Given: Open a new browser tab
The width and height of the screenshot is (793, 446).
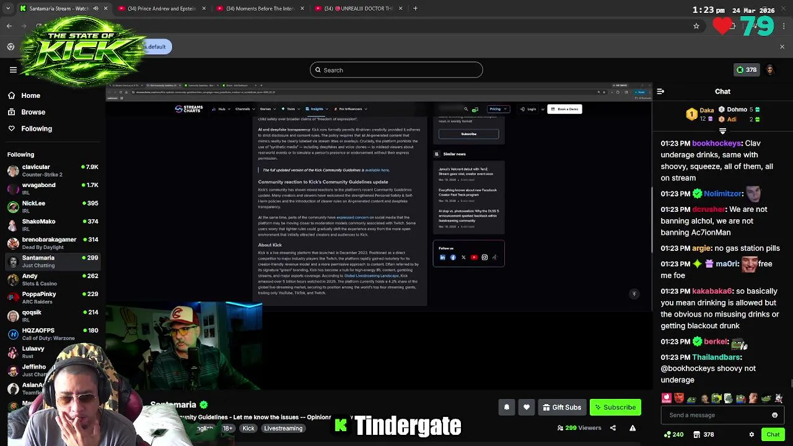Looking at the screenshot, I should 415,9.
